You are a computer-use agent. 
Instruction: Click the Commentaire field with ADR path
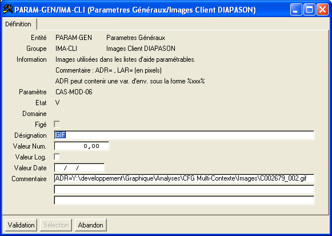184,178
